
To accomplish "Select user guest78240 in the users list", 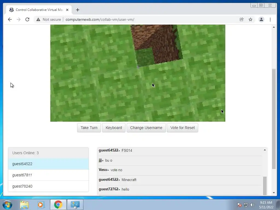I will tap(48, 186).
